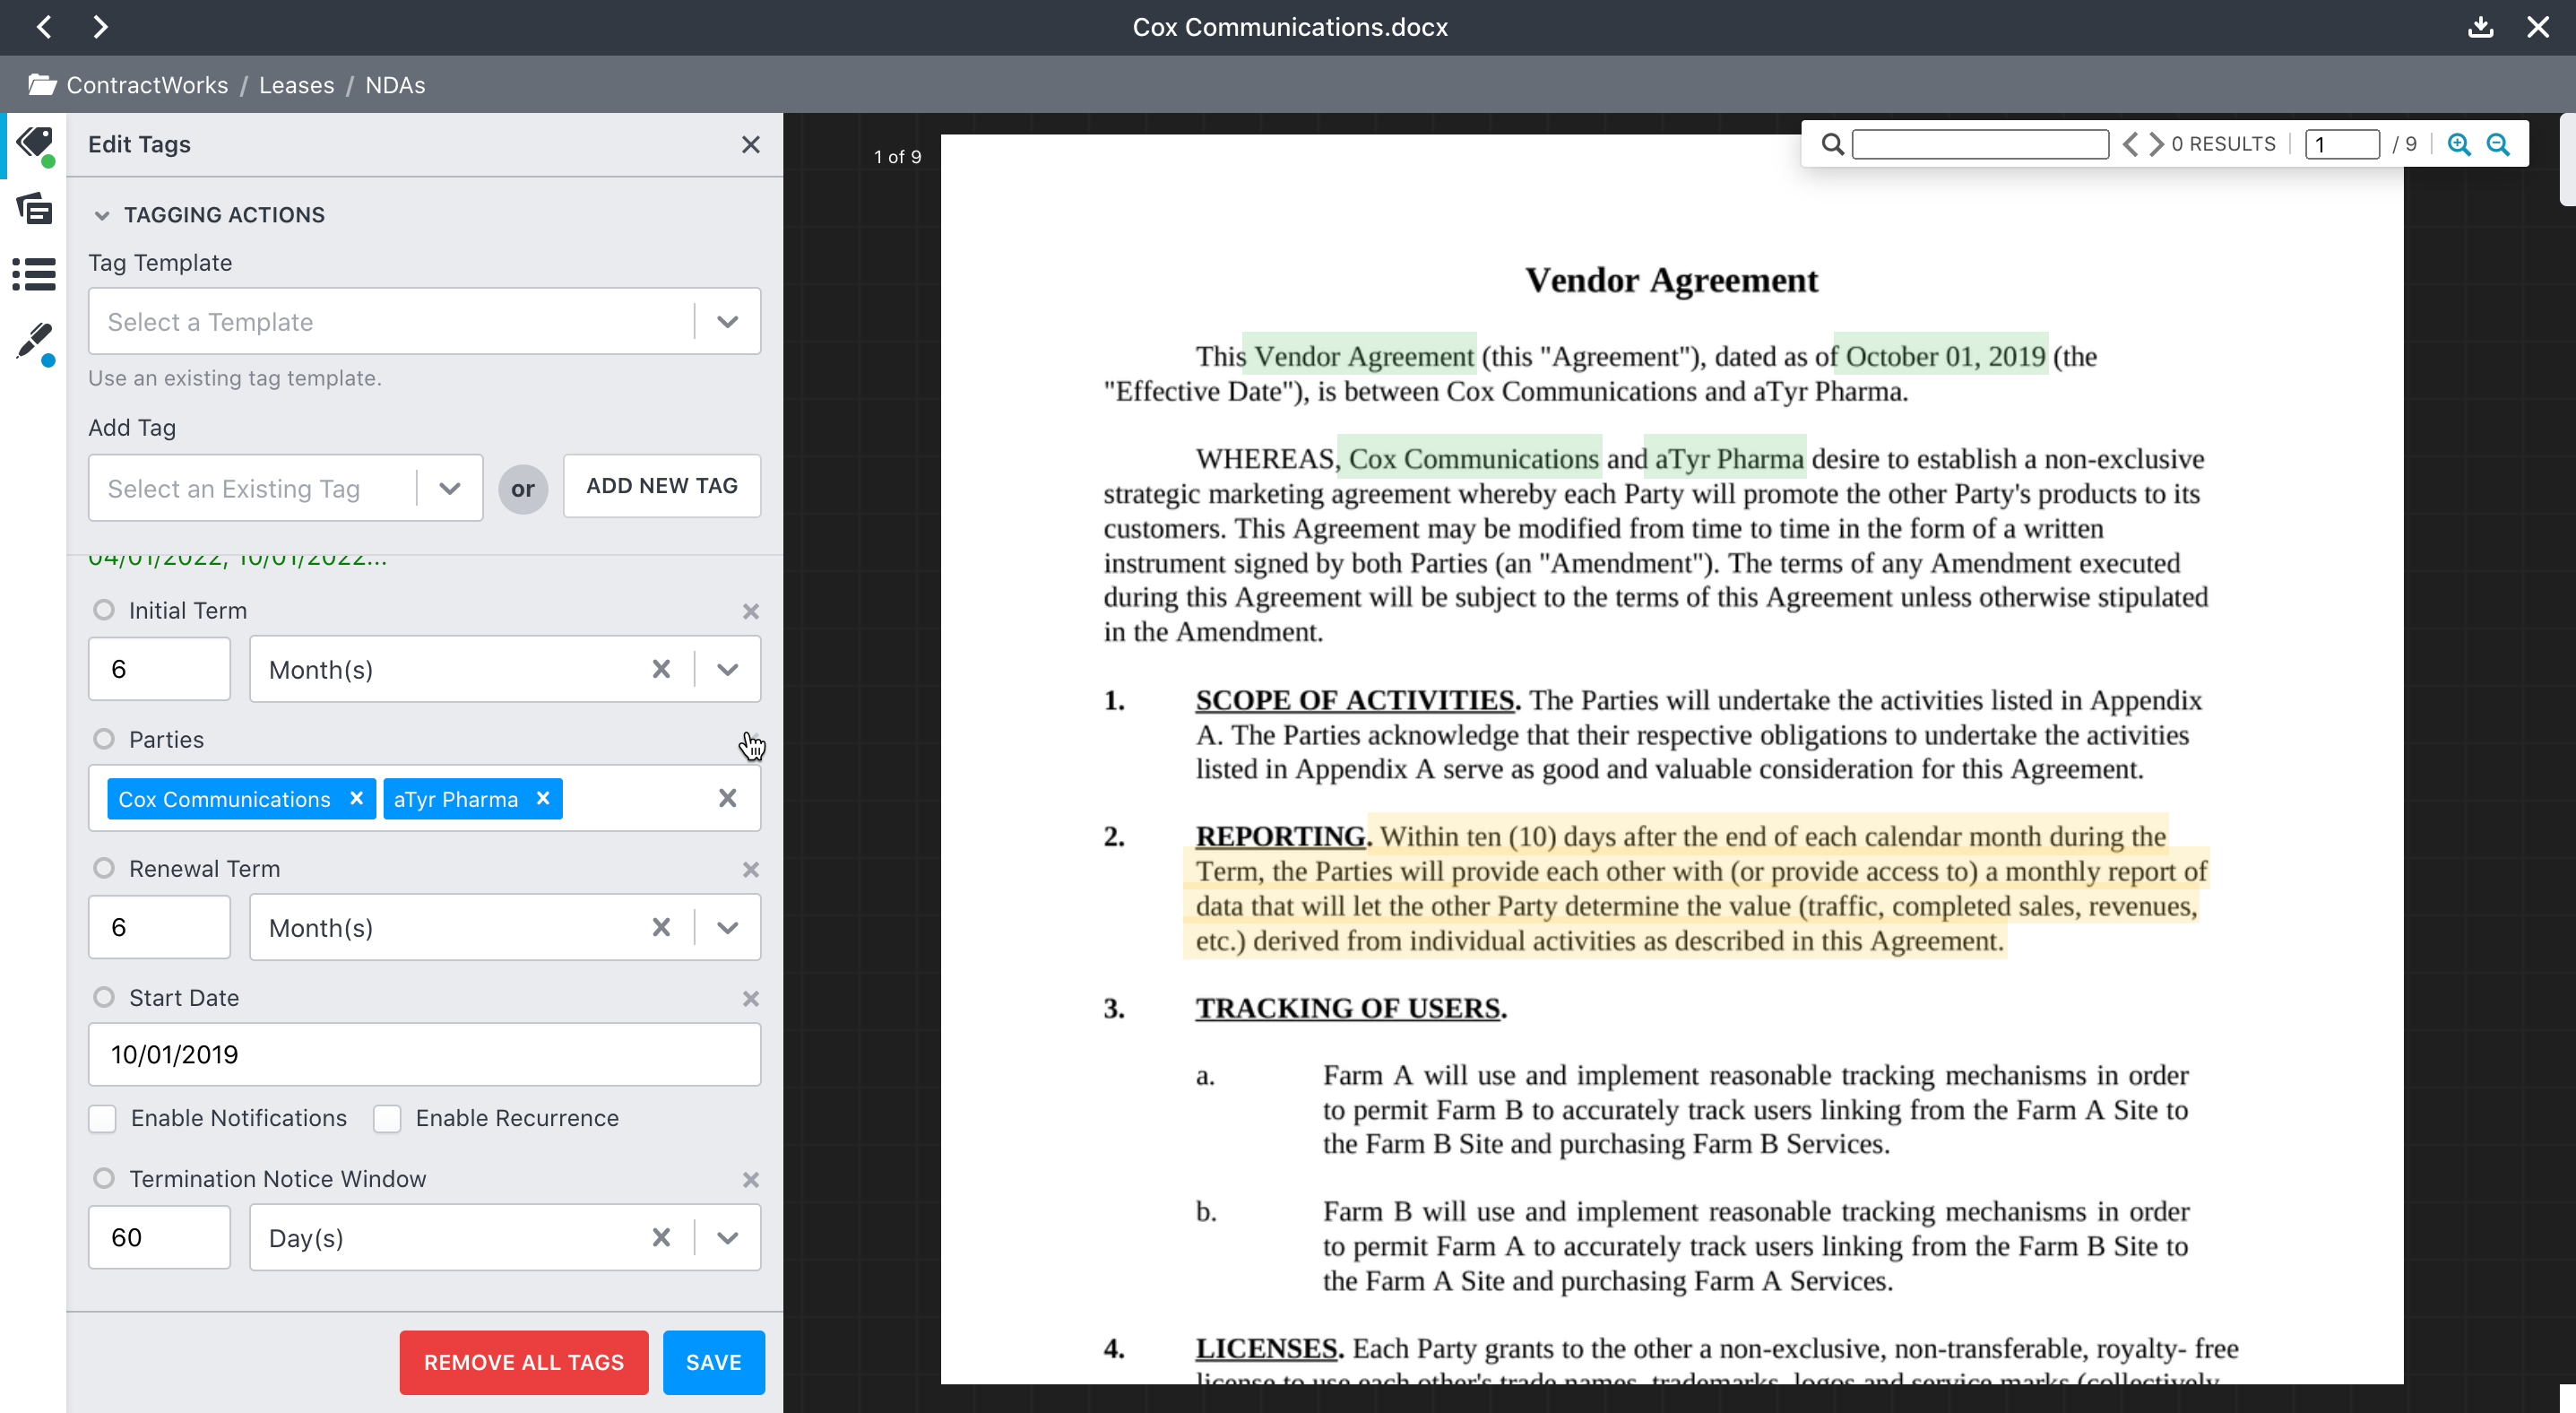Open the list panel in the sidebar
This screenshot has height=1413, width=2576.
33,274
